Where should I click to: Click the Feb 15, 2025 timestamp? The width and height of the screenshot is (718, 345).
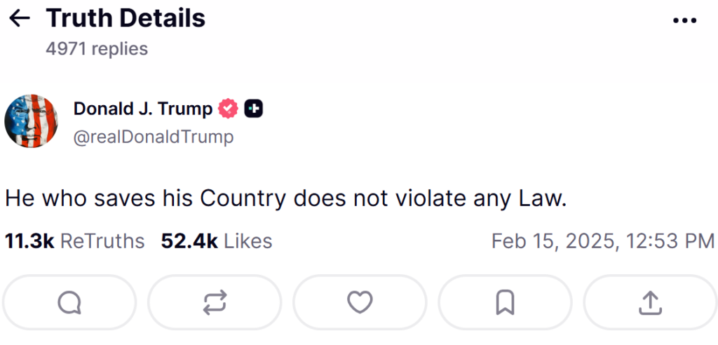(602, 241)
